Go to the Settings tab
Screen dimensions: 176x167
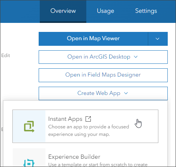pos(146,11)
